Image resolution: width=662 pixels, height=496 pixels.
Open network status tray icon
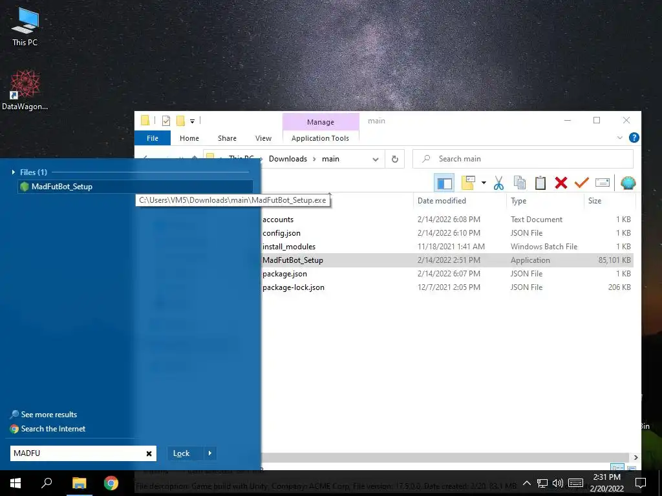click(x=542, y=483)
